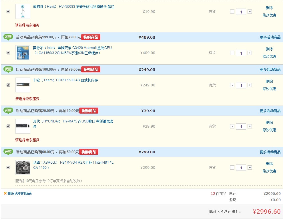Click the 满赠 badge in the 60.00元 promotion bar
Screen dimensions: 283x220
pos(8,152)
